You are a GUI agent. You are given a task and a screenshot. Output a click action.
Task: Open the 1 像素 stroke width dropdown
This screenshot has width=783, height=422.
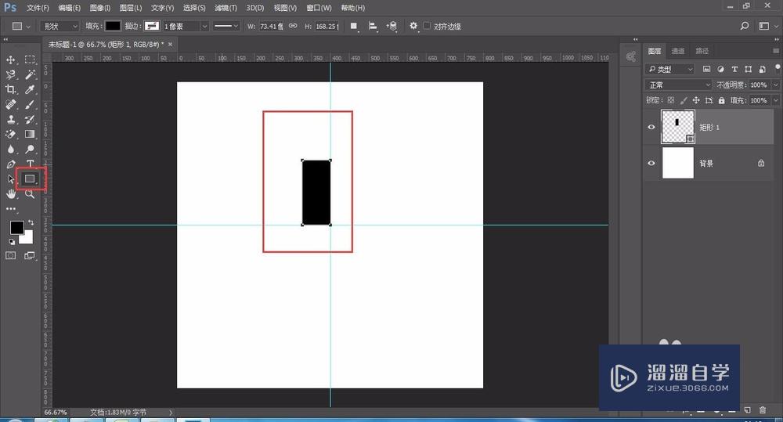186,26
